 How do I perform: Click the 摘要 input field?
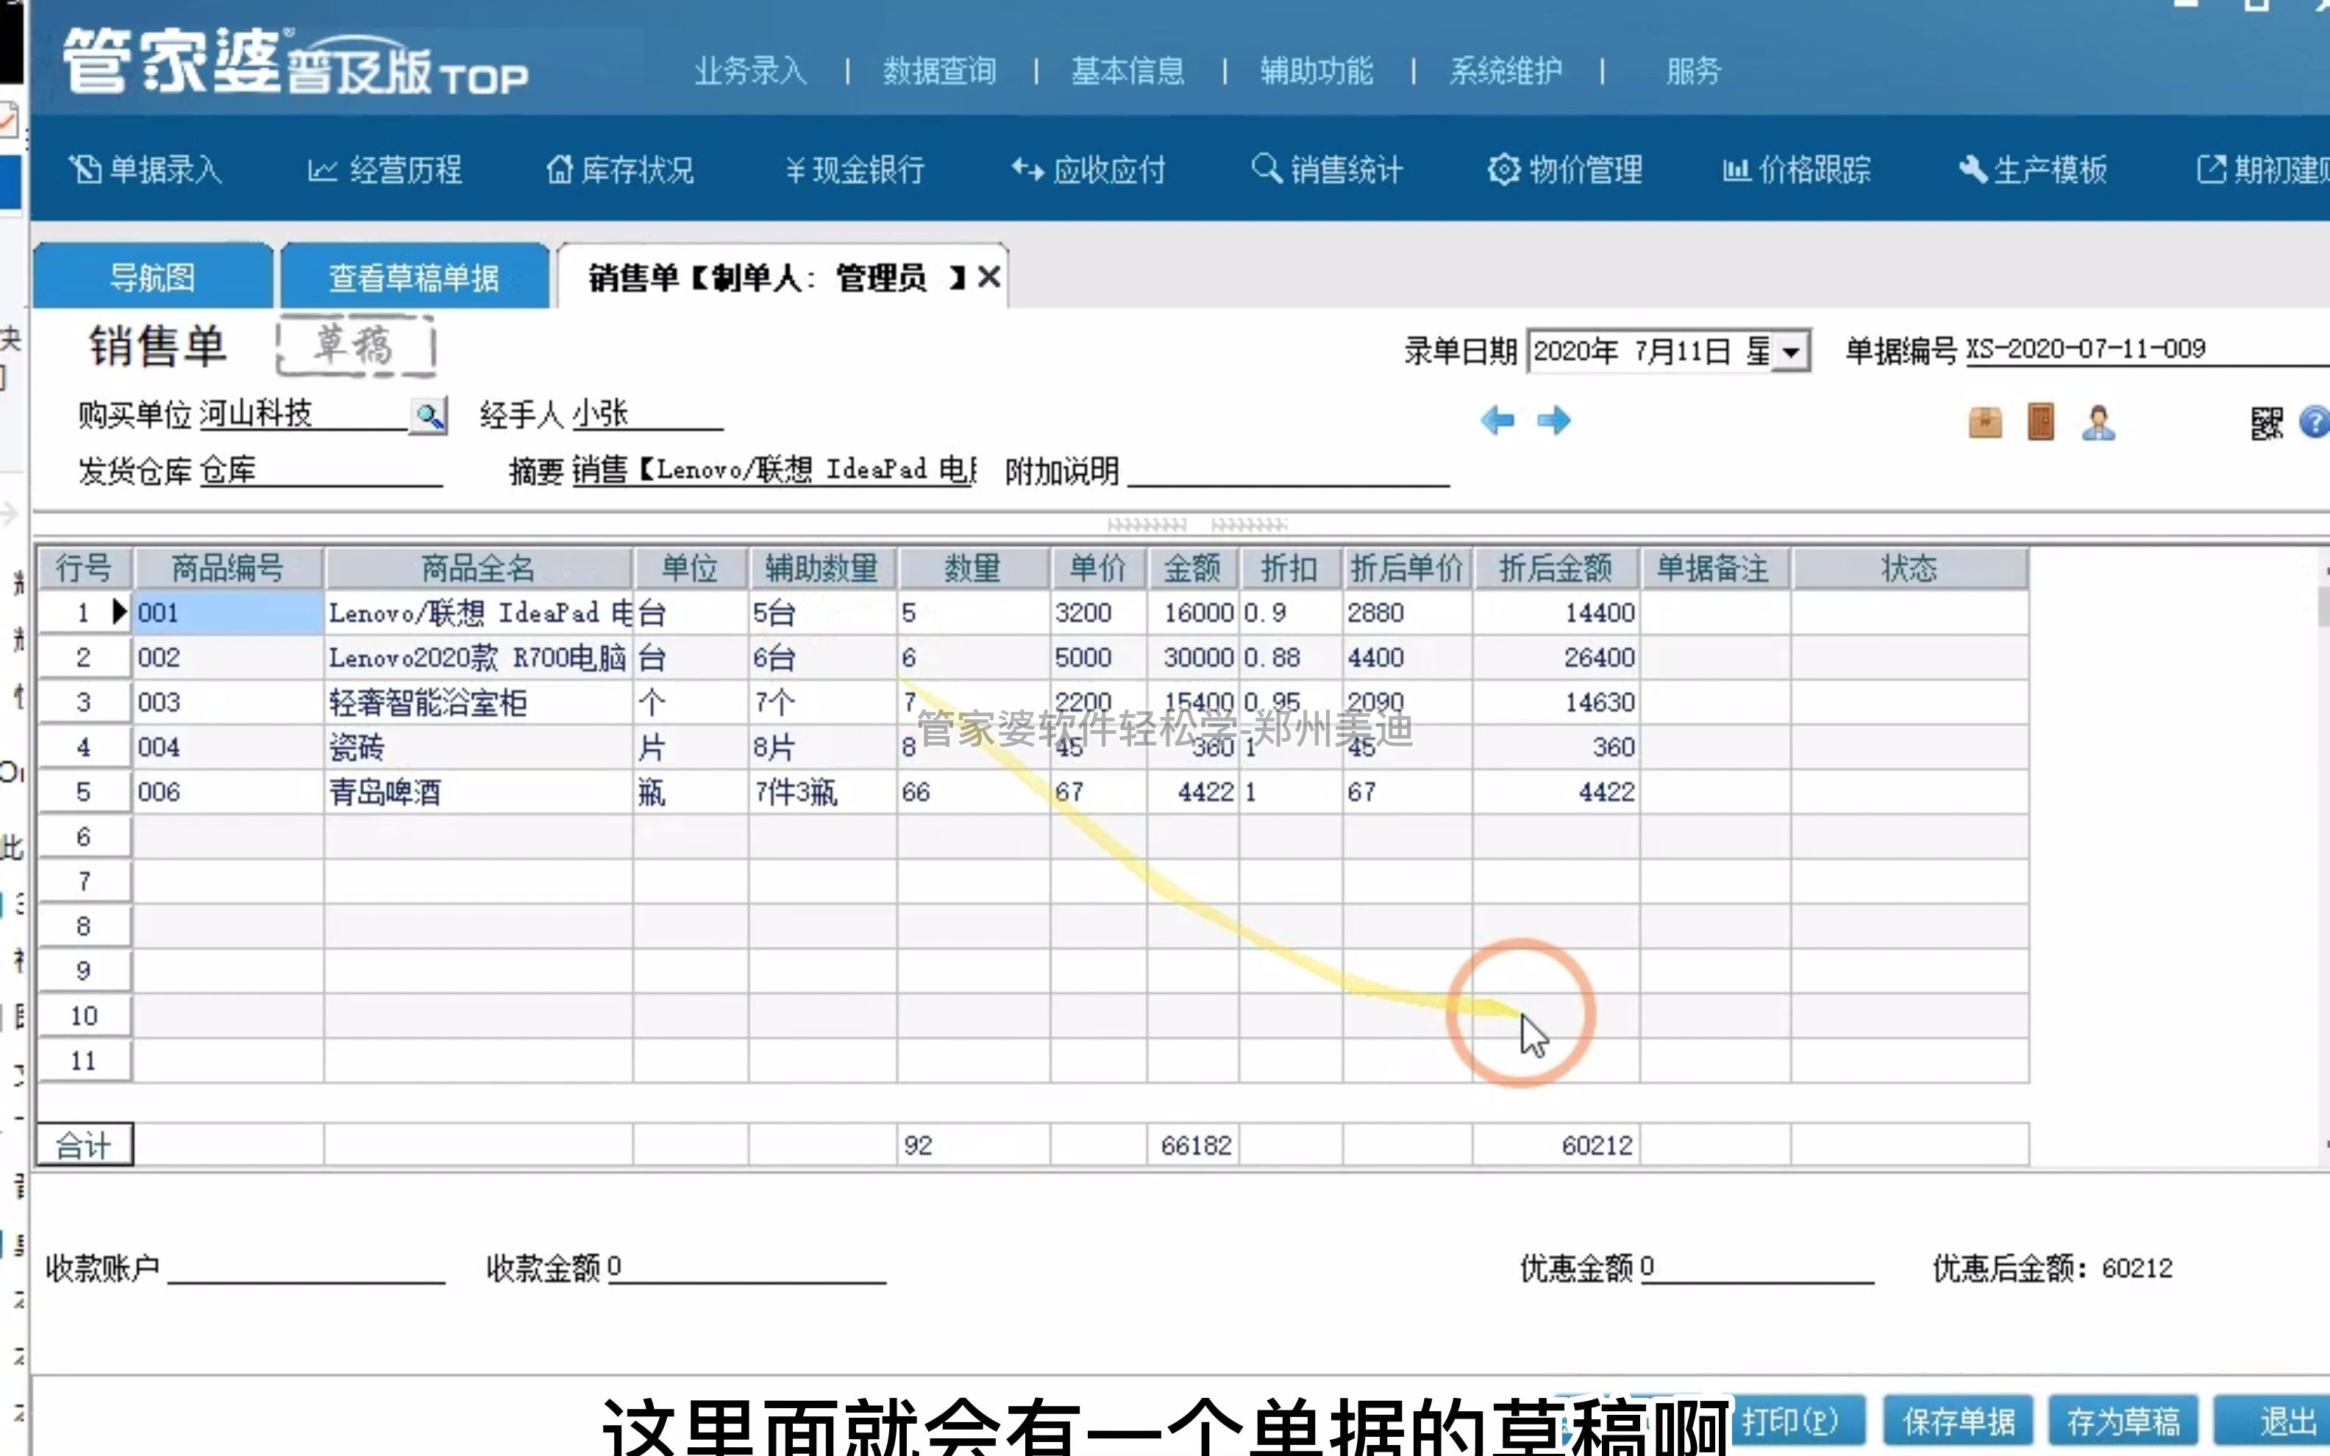coord(774,470)
